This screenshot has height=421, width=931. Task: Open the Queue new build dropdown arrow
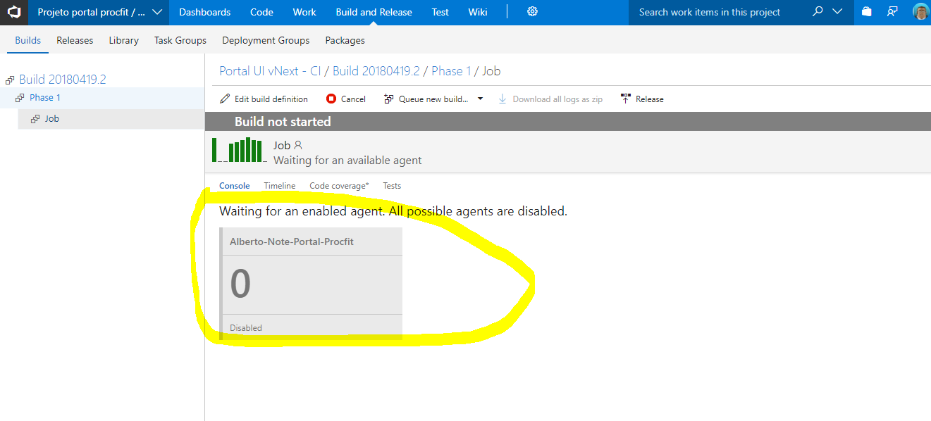click(x=480, y=99)
